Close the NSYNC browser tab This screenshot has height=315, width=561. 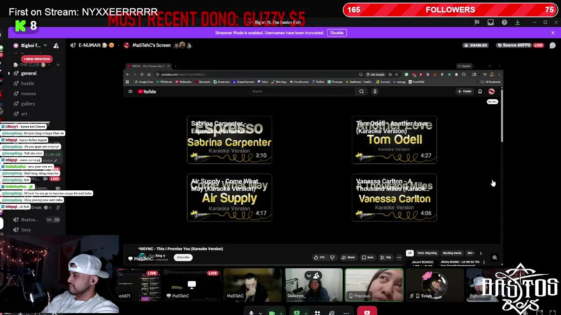point(168,66)
